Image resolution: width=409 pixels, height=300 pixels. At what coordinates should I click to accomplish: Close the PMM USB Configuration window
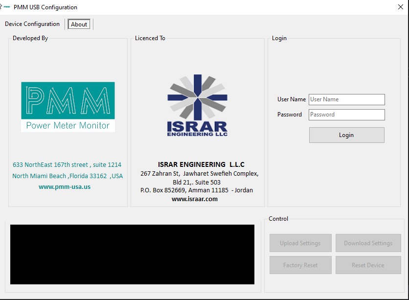[401, 7]
